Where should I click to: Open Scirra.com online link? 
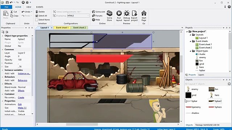pos(99,12)
